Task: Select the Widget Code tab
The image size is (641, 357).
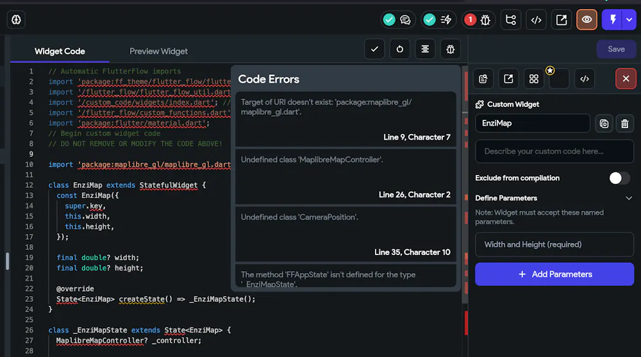Action: pyautogui.click(x=60, y=51)
